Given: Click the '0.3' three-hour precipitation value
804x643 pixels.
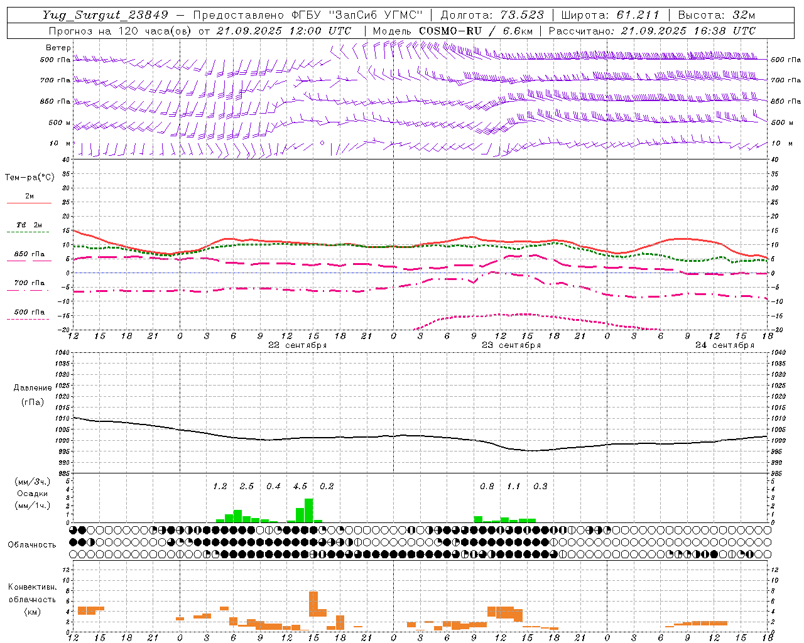Looking at the screenshot, I should [x=540, y=486].
